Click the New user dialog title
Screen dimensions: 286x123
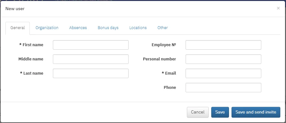click(x=15, y=9)
